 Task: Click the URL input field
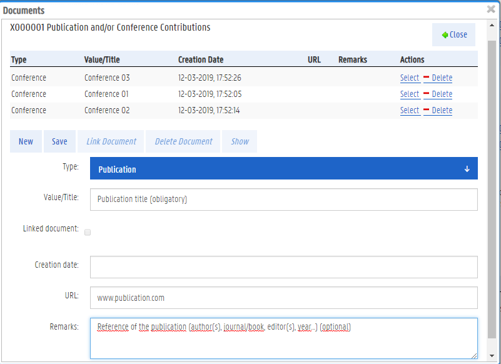pos(283,298)
